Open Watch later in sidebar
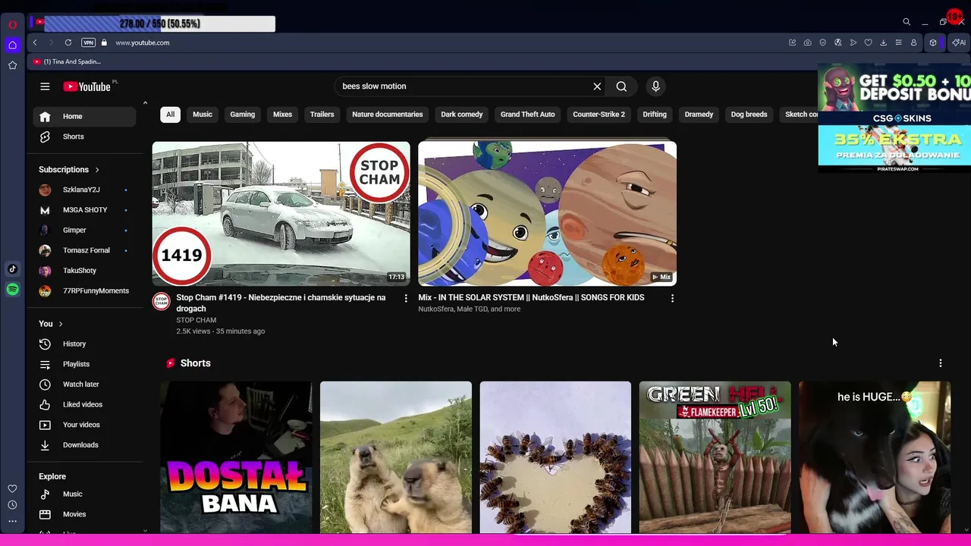This screenshot has width=971, height=546. (84, 384)
